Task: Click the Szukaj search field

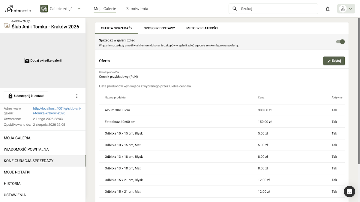Action: point(277,9)
